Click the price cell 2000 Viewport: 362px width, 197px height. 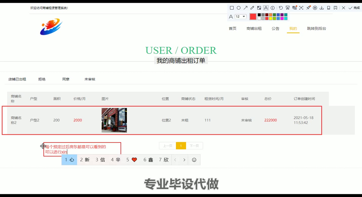[x=78, y=120]
